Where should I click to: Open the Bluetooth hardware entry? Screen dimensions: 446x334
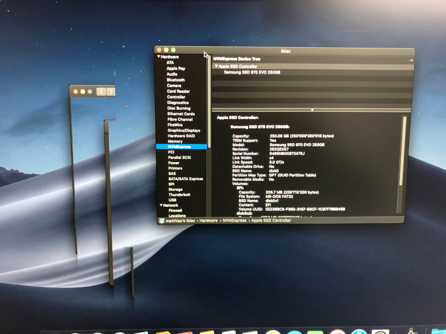point(176,80)
